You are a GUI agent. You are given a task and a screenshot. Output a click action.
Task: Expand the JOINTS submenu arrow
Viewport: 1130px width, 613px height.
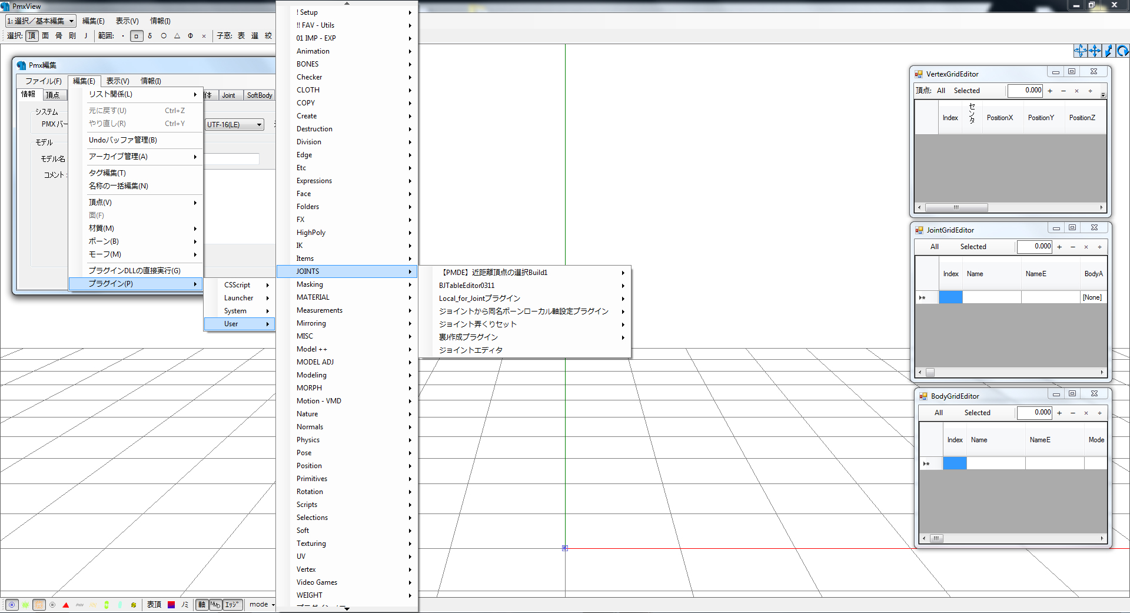[x=410, y=271]
